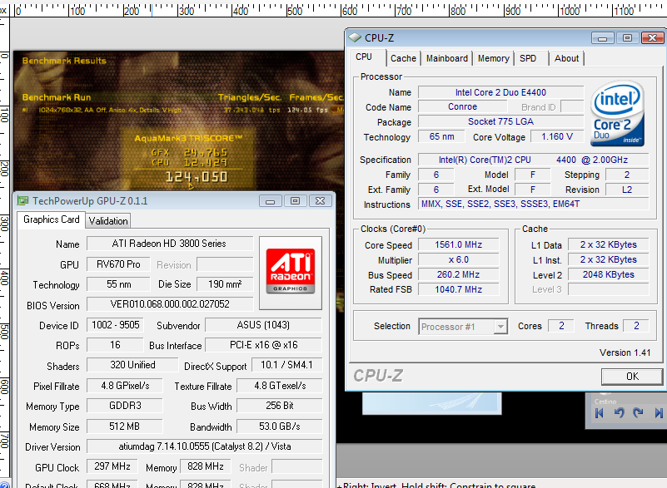Click the OK button in CPU-Z
Screen dimensions: 667x488
pyautogui.click(x=632, y=377)
